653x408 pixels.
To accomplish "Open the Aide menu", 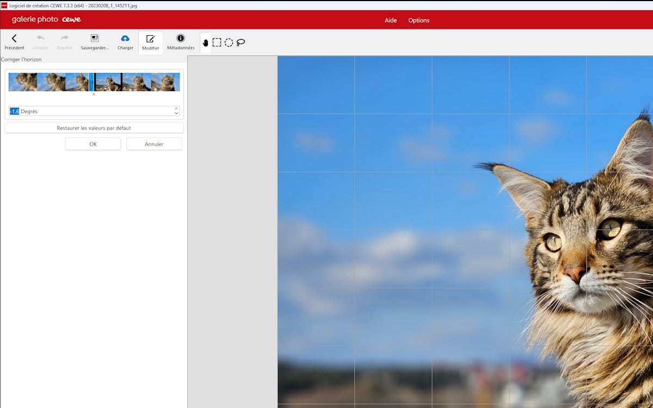I will point(391,20).
